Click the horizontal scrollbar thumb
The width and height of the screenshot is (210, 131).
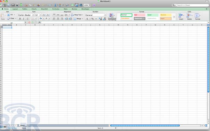(x=145, y=125)
